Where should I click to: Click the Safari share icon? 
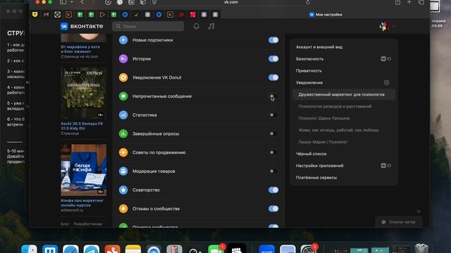point(397,2)
